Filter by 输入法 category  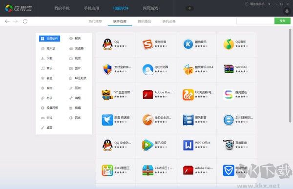[x=48, y=48]
